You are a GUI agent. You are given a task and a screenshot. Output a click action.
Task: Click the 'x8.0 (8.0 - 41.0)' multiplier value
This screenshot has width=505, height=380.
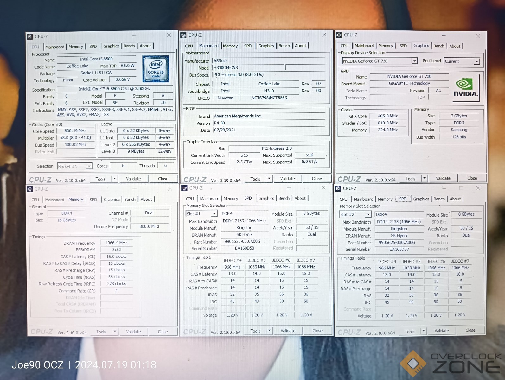[75, 138]
